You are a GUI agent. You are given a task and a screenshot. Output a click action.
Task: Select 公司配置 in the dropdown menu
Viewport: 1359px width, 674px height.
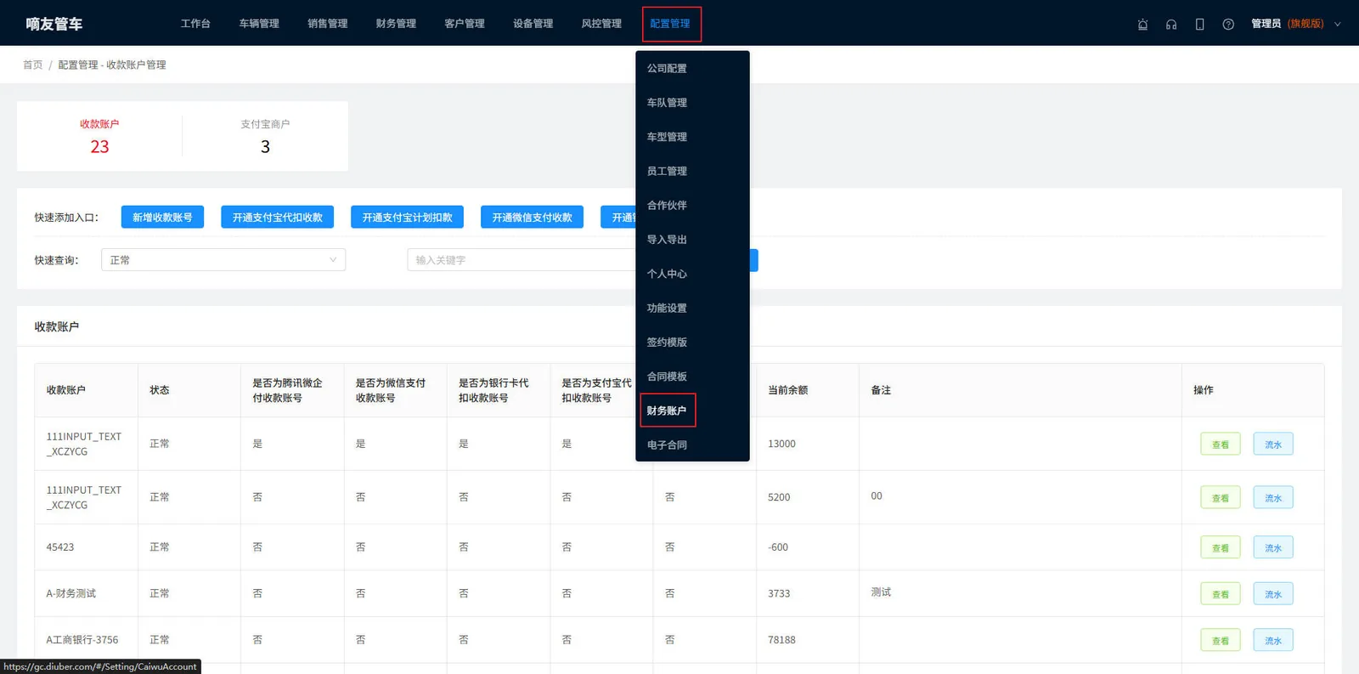click(x=692, y=68)
